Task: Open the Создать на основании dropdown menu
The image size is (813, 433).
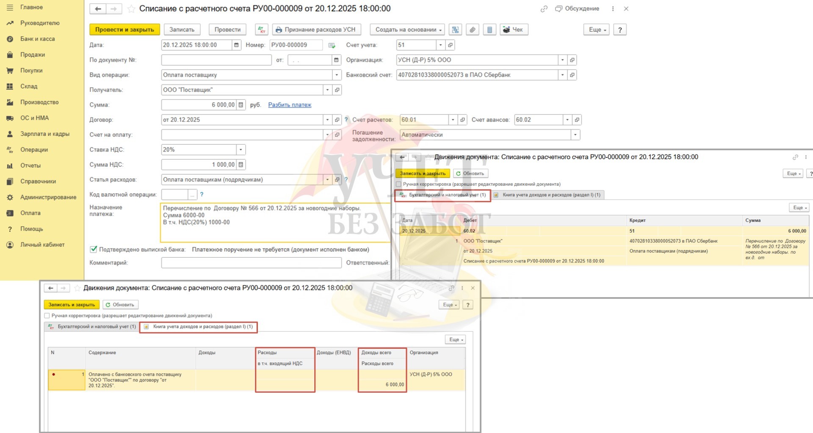Action: (x=407, y=30)
